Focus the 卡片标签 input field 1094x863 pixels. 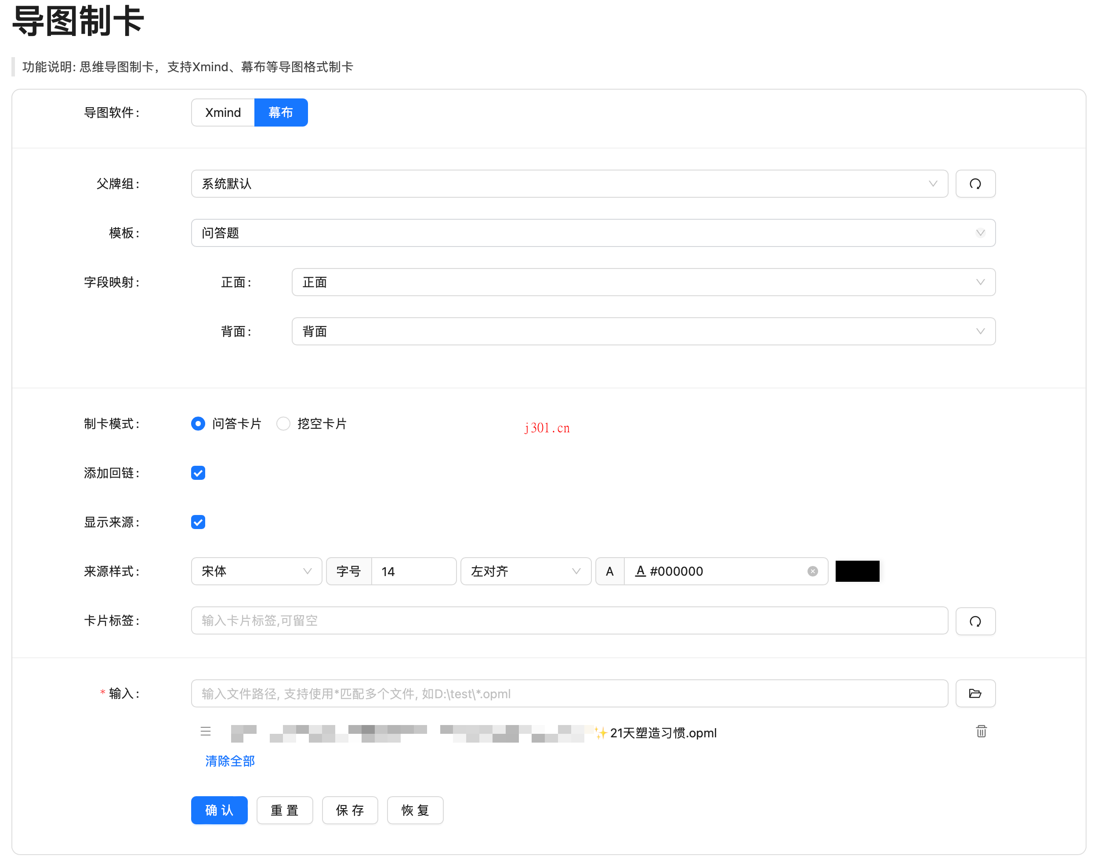(x=569, y=620)
